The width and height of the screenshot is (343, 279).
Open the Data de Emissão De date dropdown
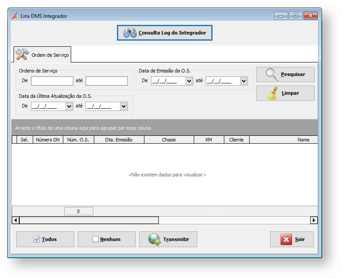[x=189, y=81]
